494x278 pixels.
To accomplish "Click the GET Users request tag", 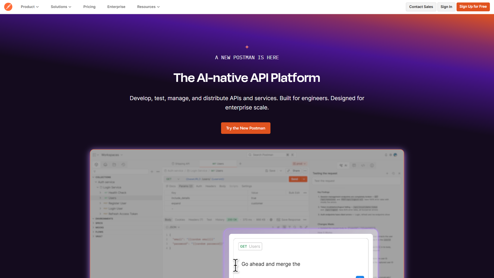I will pos(250,246).
